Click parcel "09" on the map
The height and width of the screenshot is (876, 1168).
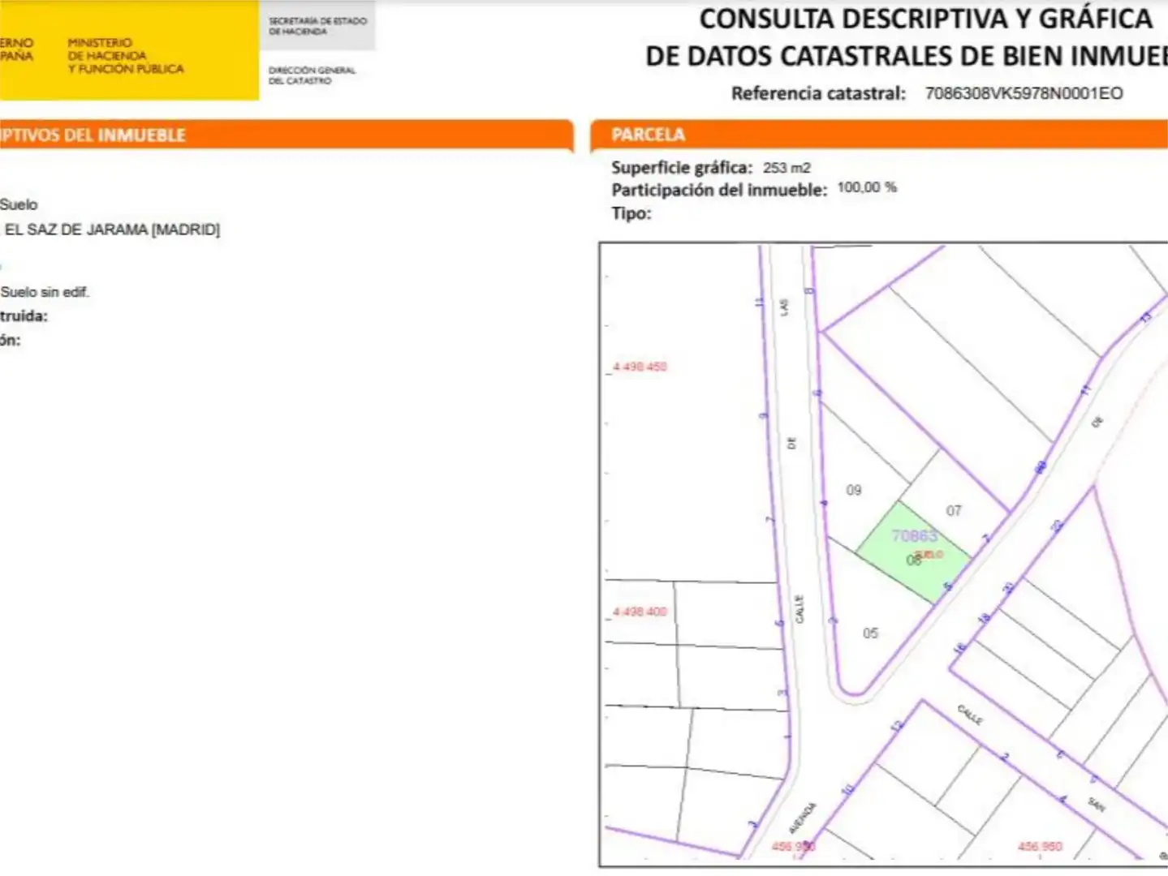[x=854, y=490]
